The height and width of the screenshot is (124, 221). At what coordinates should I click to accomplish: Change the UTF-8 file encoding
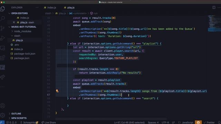click(165, 123)
